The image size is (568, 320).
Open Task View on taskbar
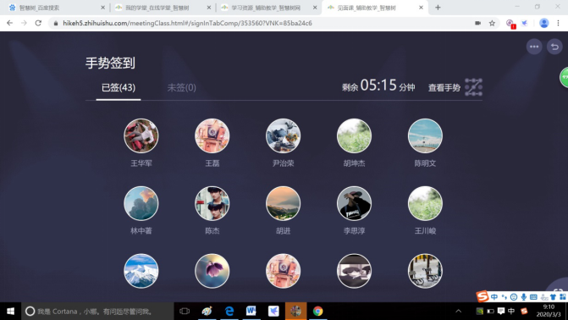click(185, 312)
